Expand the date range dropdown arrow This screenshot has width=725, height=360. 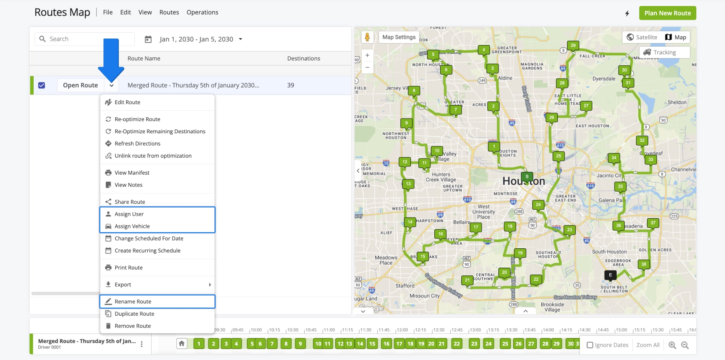click(x=241, y=39)
